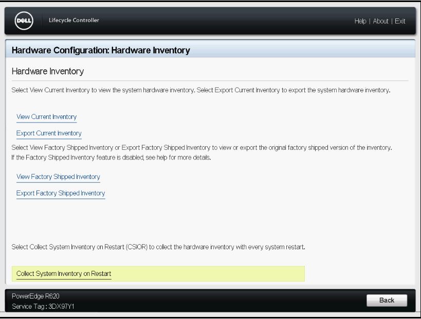Click the View Current Inventory instruction sentence
The height and width of the screenshot is (319, 421).
[200, 90]
